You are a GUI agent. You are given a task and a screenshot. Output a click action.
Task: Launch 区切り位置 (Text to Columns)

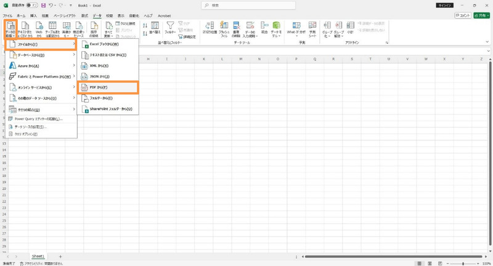tap(210, 28)
